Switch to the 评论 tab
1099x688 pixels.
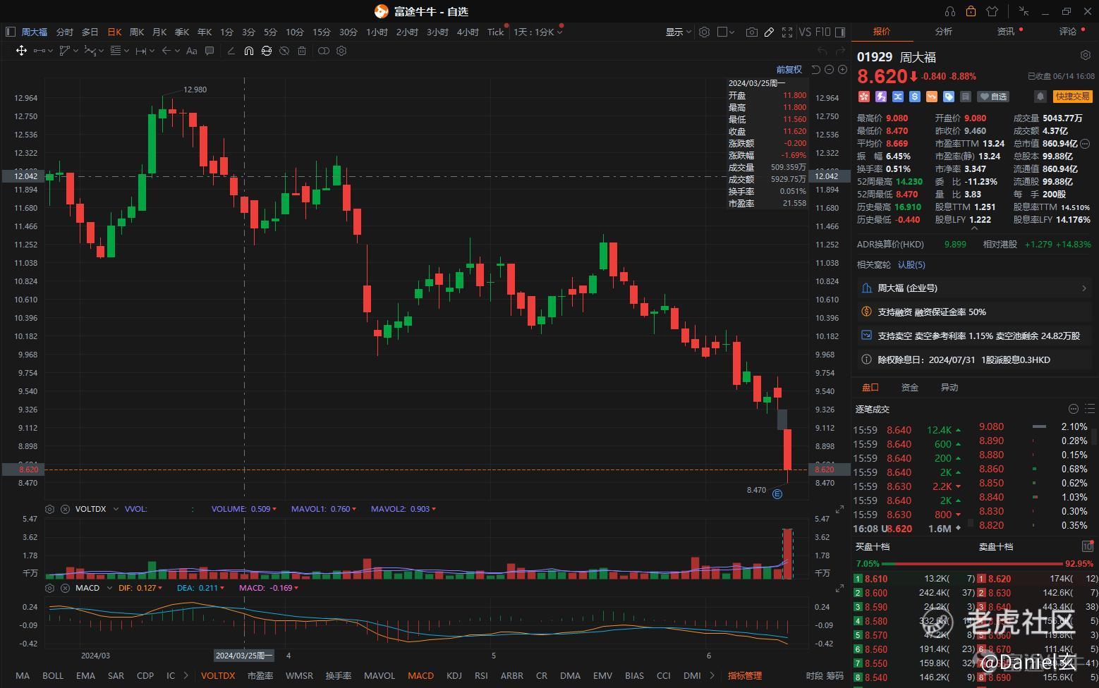[x=1068, y=31]
